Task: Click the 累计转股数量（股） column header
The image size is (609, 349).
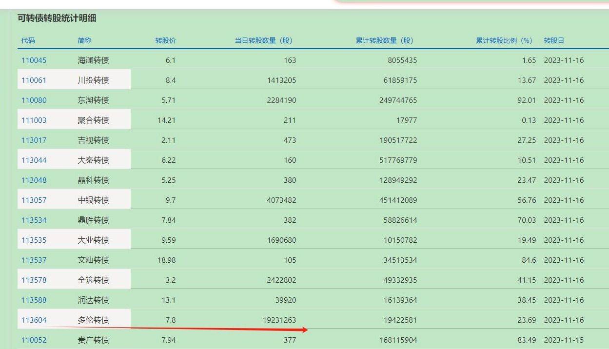Action: click(384, 40)
